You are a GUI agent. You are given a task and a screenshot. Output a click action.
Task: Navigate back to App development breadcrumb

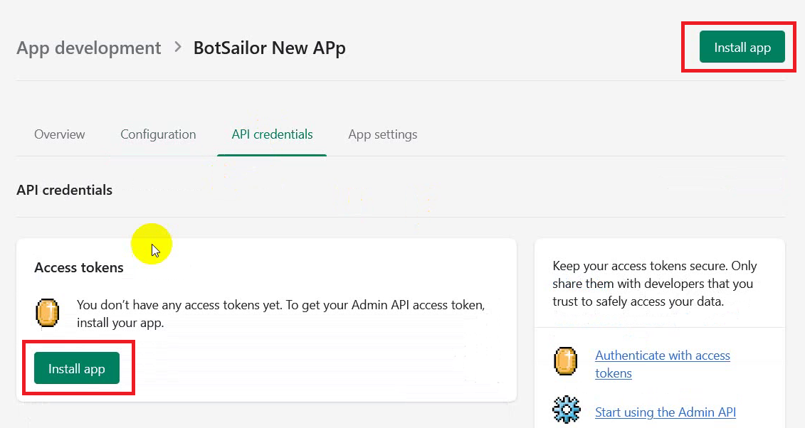point(89,48)
